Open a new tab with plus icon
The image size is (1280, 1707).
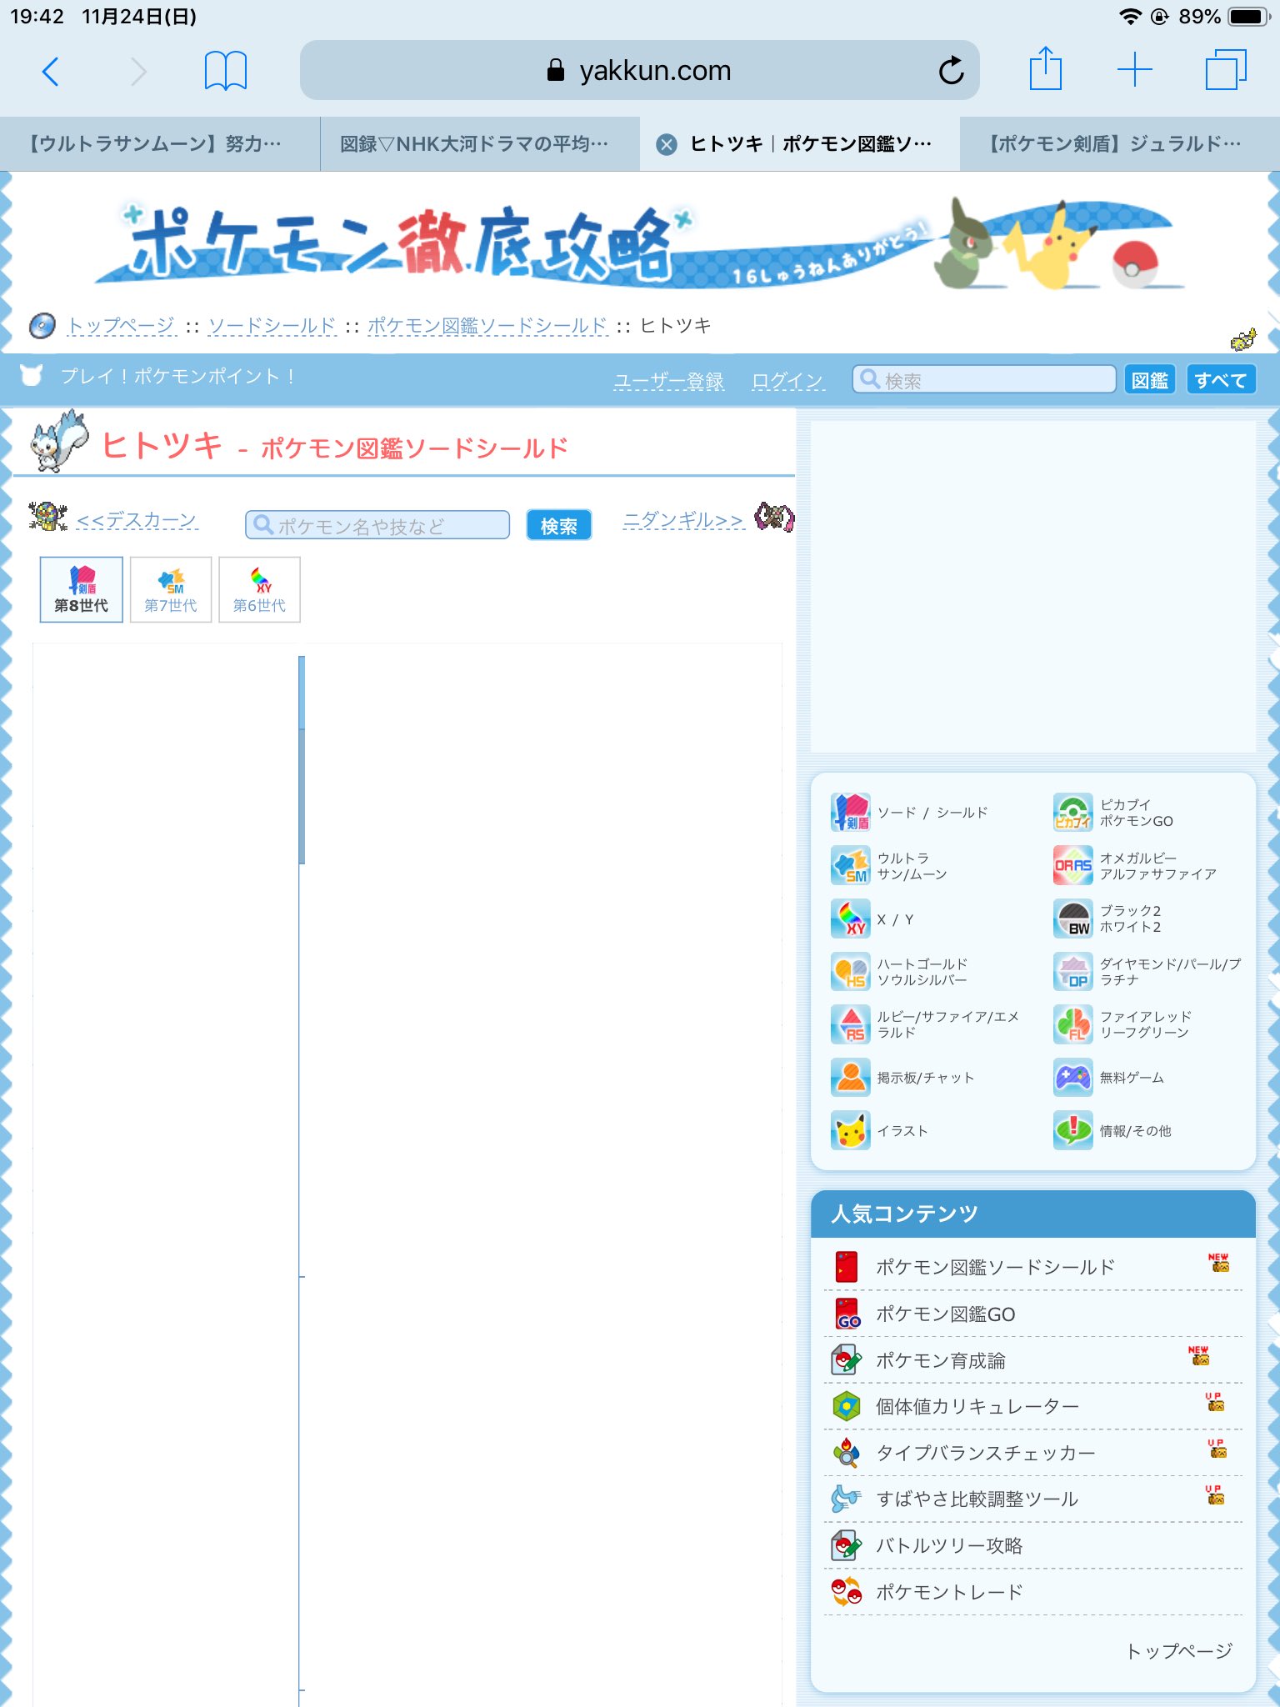(1134, 70)
